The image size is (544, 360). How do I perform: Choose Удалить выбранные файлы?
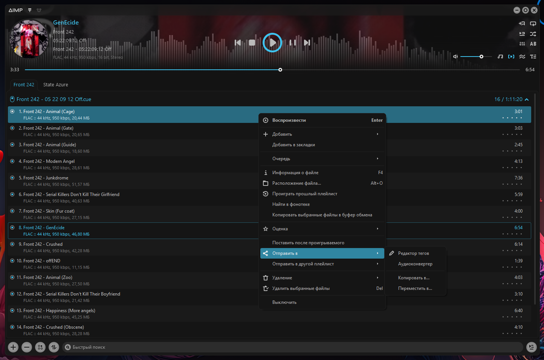pyautogui.click(x=322, y=288)
